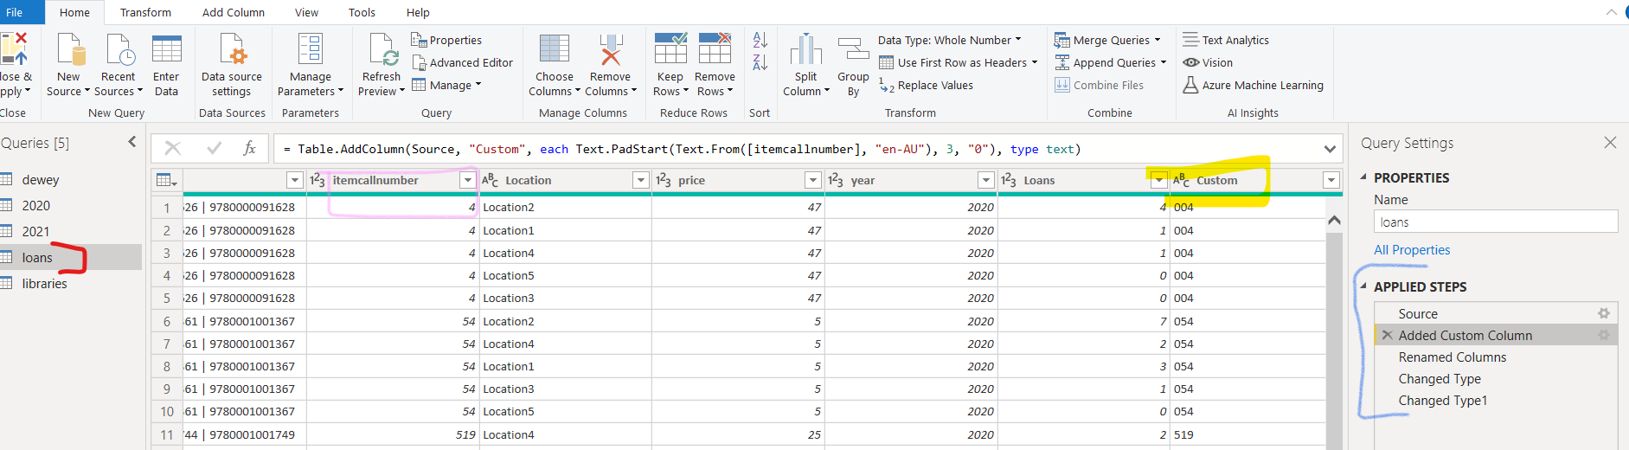Click gear icon beside Source step
Image resolution: width=1629 pixels, height=450 pixels.
[x=1603, y=313]
